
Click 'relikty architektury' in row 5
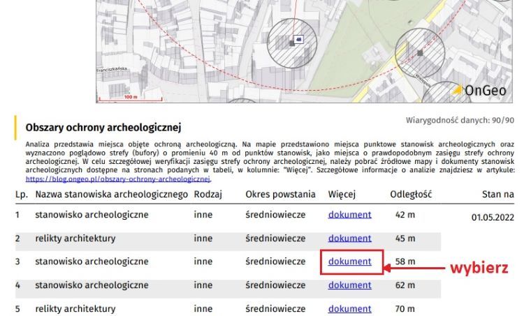point(75,309)
